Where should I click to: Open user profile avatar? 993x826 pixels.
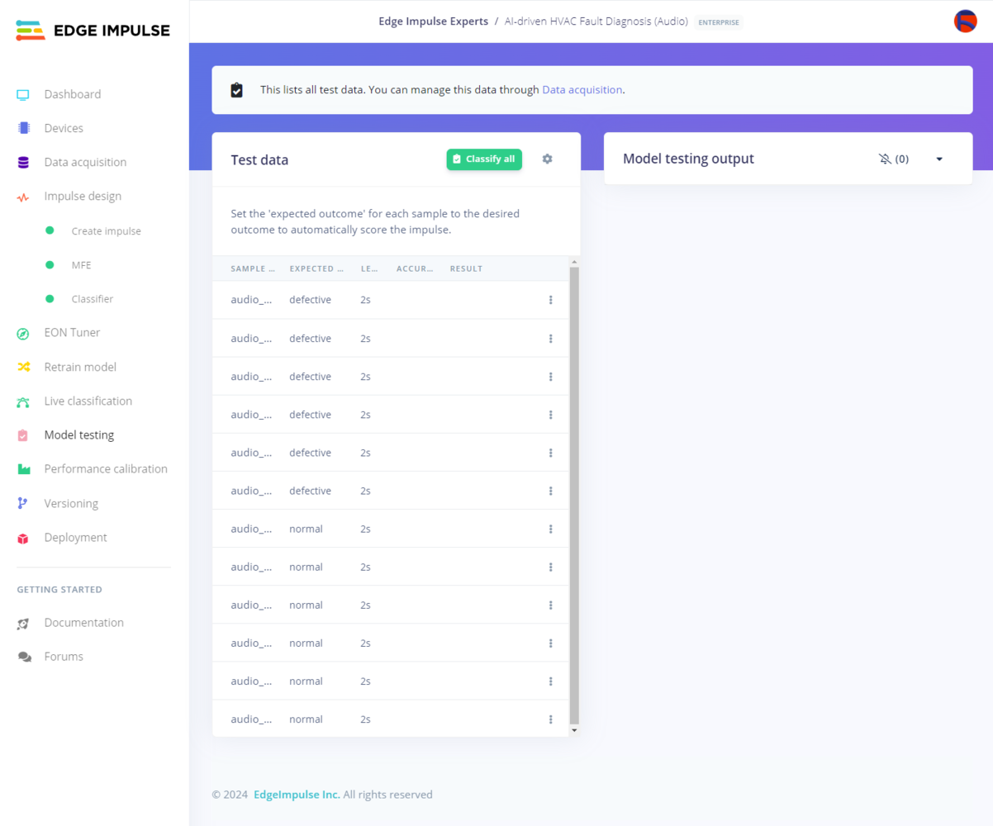[x=965, y=21]
